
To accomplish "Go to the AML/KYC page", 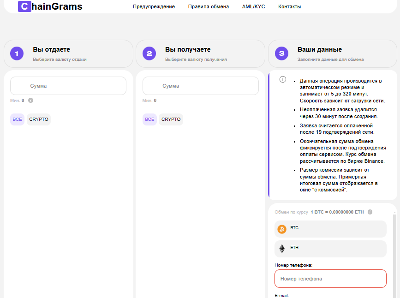I will point(253,6).
